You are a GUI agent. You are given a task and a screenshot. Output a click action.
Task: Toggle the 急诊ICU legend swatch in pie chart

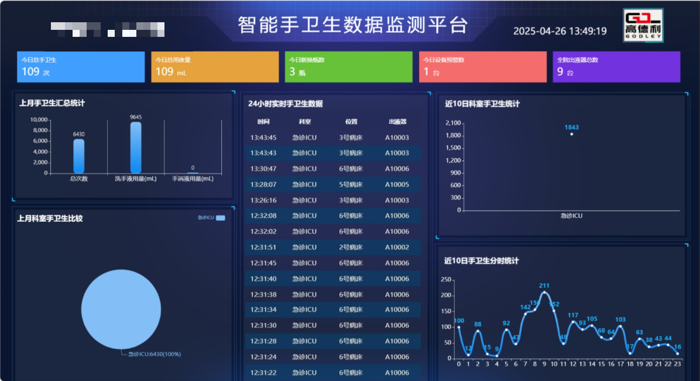pos(221,218)
